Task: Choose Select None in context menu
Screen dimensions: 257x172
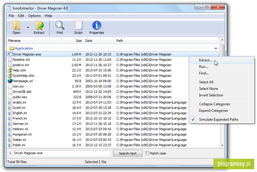Action: coord(222,89)
